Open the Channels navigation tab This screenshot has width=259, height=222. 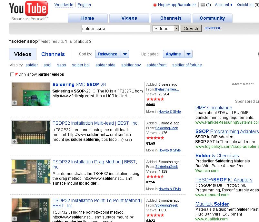171,18
